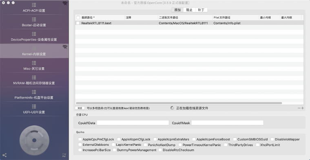Toggle XhciPortLimit checkbox
The image size is (310, 160).
pyautogui.click(x=257, y=145)
